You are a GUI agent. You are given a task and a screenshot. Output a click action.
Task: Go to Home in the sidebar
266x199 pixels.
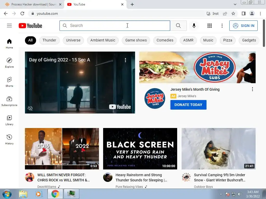pos(9,44)
